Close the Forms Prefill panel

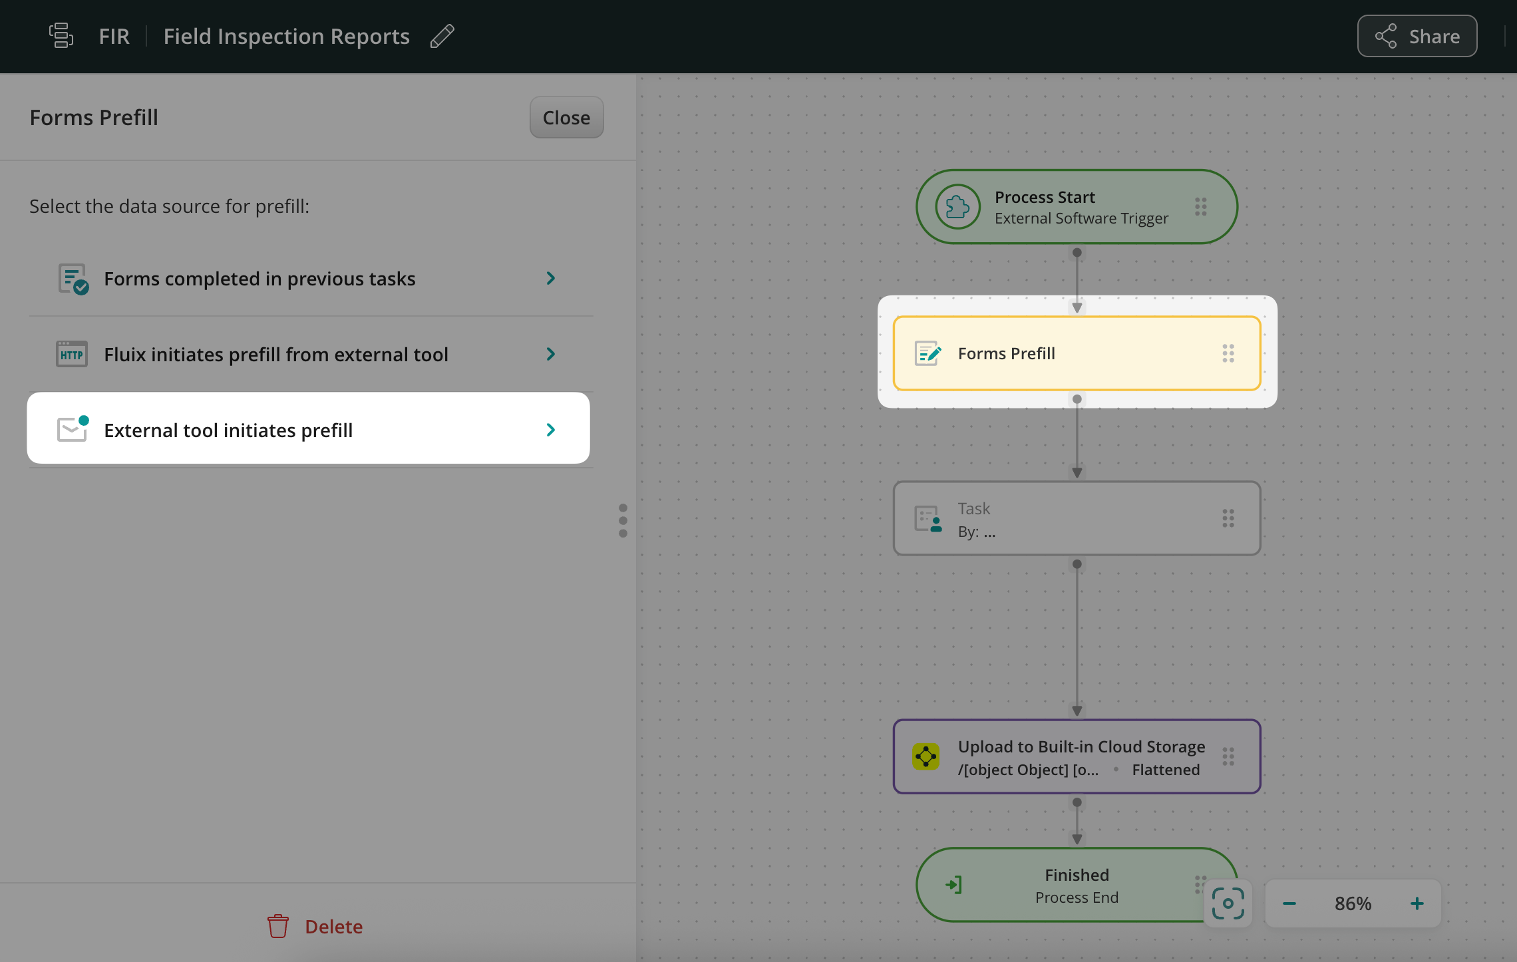click(566, 118)
